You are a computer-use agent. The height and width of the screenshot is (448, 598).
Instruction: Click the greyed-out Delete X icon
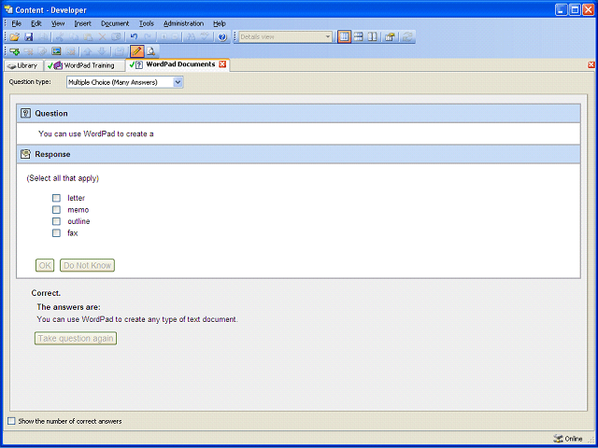tap(102, 37)
